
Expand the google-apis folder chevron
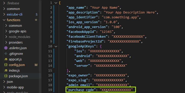(6, 31)
